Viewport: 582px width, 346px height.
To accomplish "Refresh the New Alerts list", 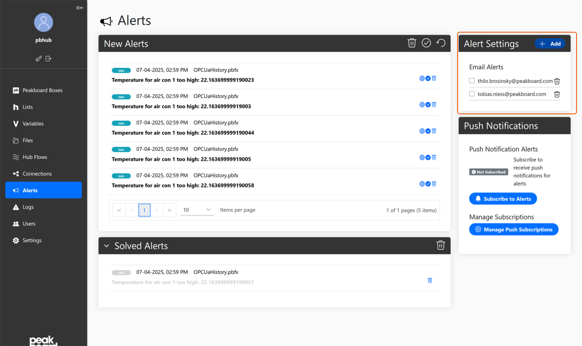I will point(441,43).
